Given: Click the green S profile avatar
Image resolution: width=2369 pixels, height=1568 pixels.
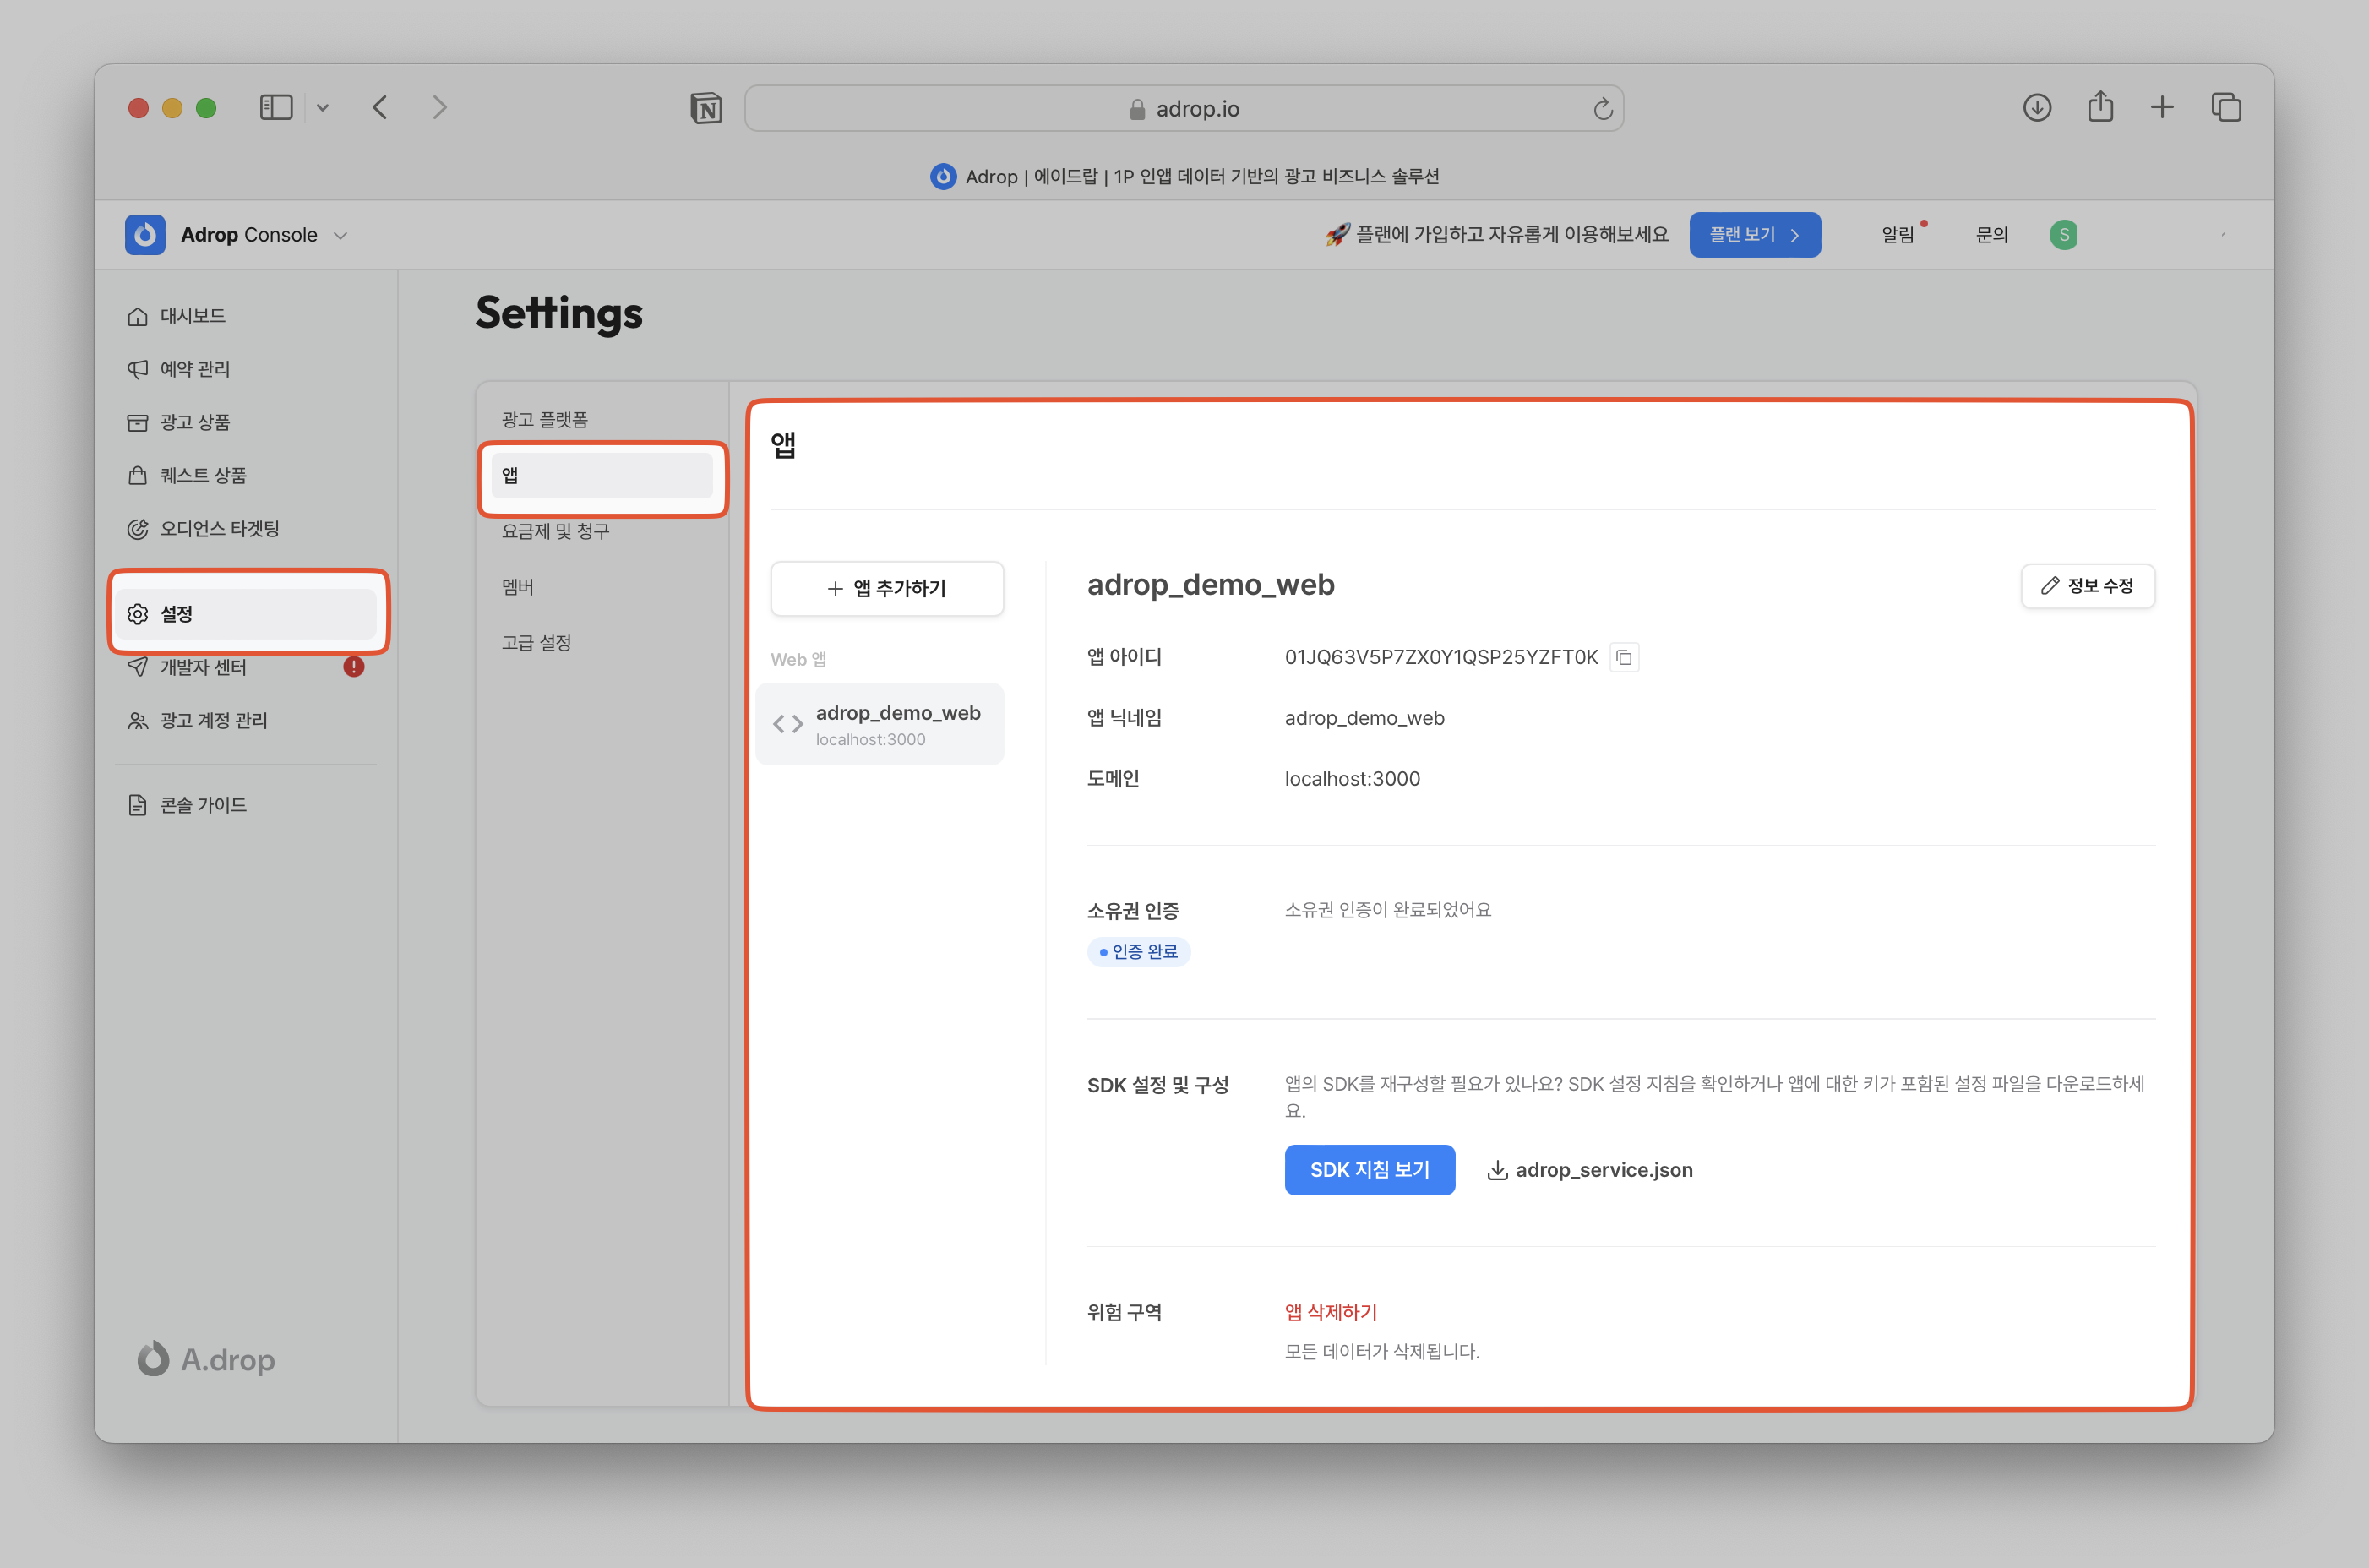Looking at the screenshot, I should pos(2063,235).
